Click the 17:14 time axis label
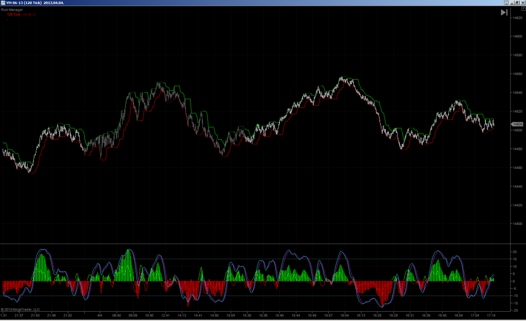This screenshot has height=321, width=526. (x=491, y=315)
